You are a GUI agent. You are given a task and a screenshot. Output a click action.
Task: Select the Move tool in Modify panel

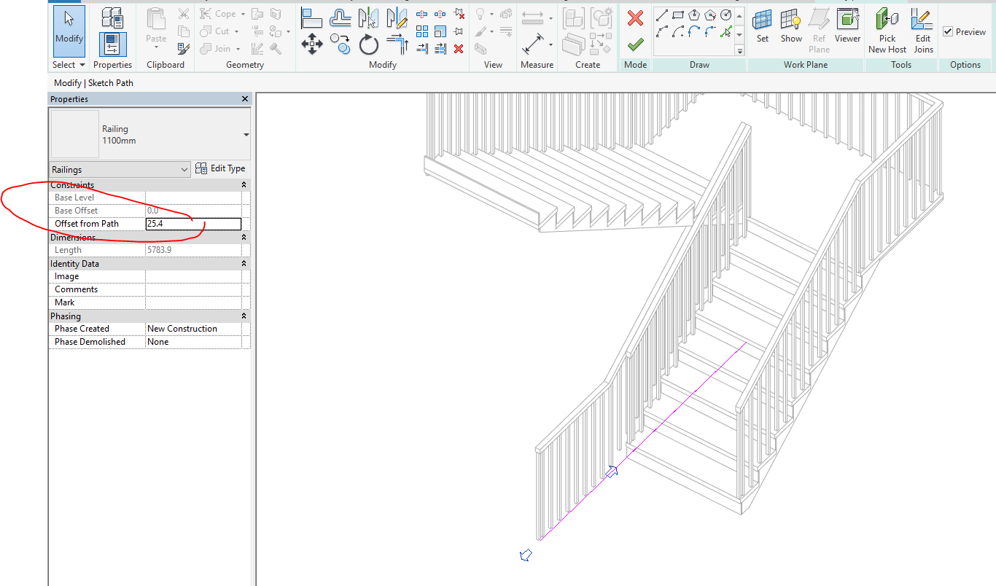(312, 44)
